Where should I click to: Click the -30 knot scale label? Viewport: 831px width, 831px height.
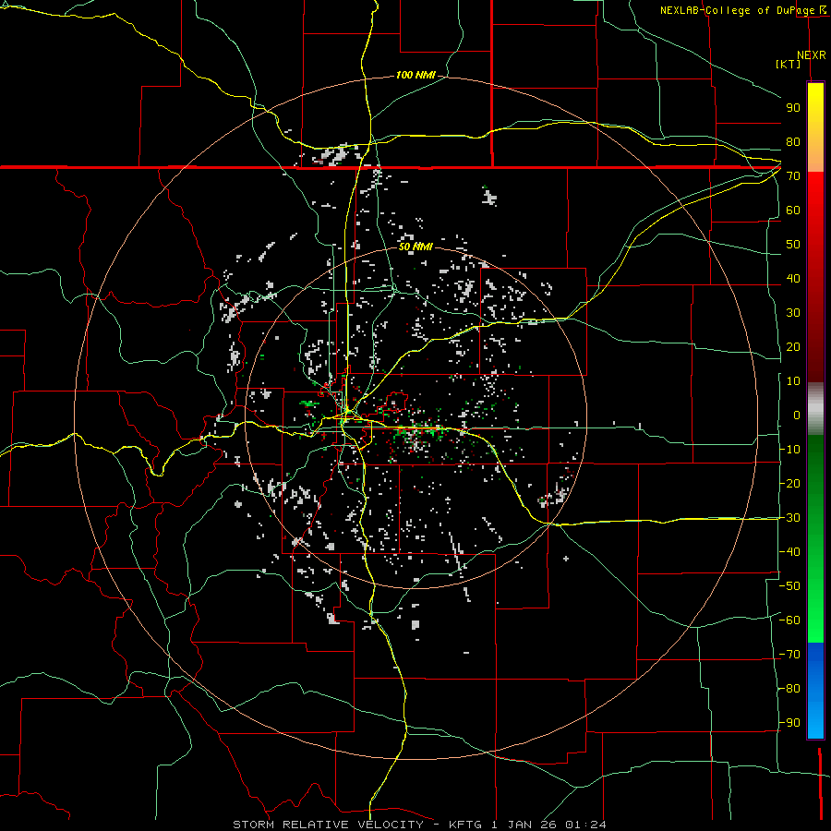point(789,518)
